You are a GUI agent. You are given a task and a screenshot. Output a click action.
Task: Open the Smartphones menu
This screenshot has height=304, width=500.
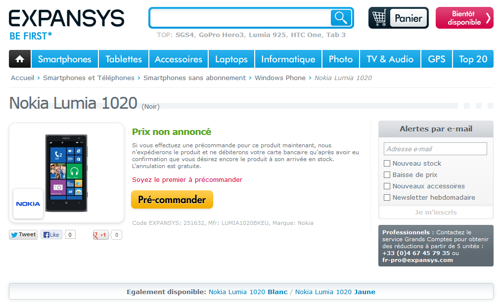[65, 59]
